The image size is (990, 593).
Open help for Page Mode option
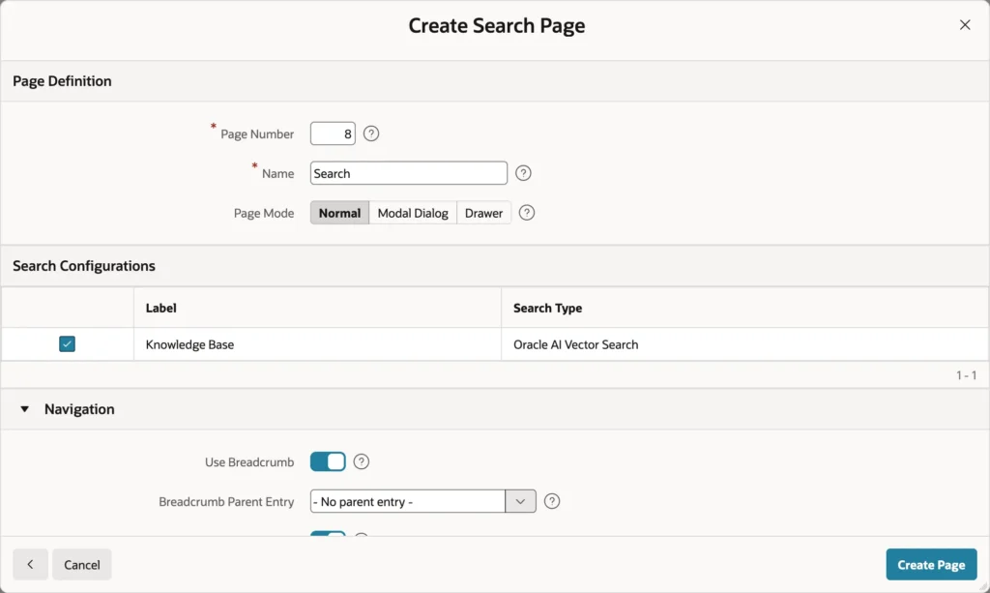coord(527,213)
